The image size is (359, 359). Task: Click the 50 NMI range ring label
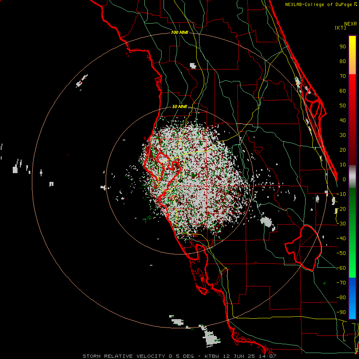pos(179,107)
